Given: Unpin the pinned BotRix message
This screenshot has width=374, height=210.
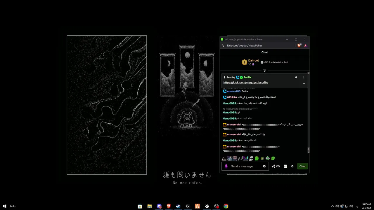Looking at the screenshot, I should pos(296,77).
